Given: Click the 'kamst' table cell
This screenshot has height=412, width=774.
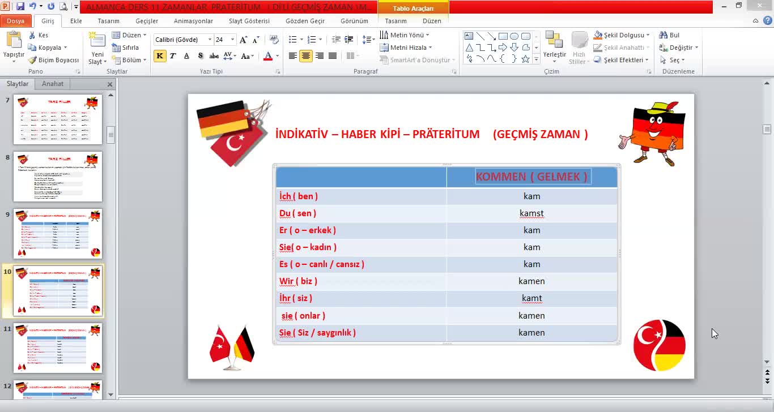Looking at the screenshot, I should click(x=531, y=213).
